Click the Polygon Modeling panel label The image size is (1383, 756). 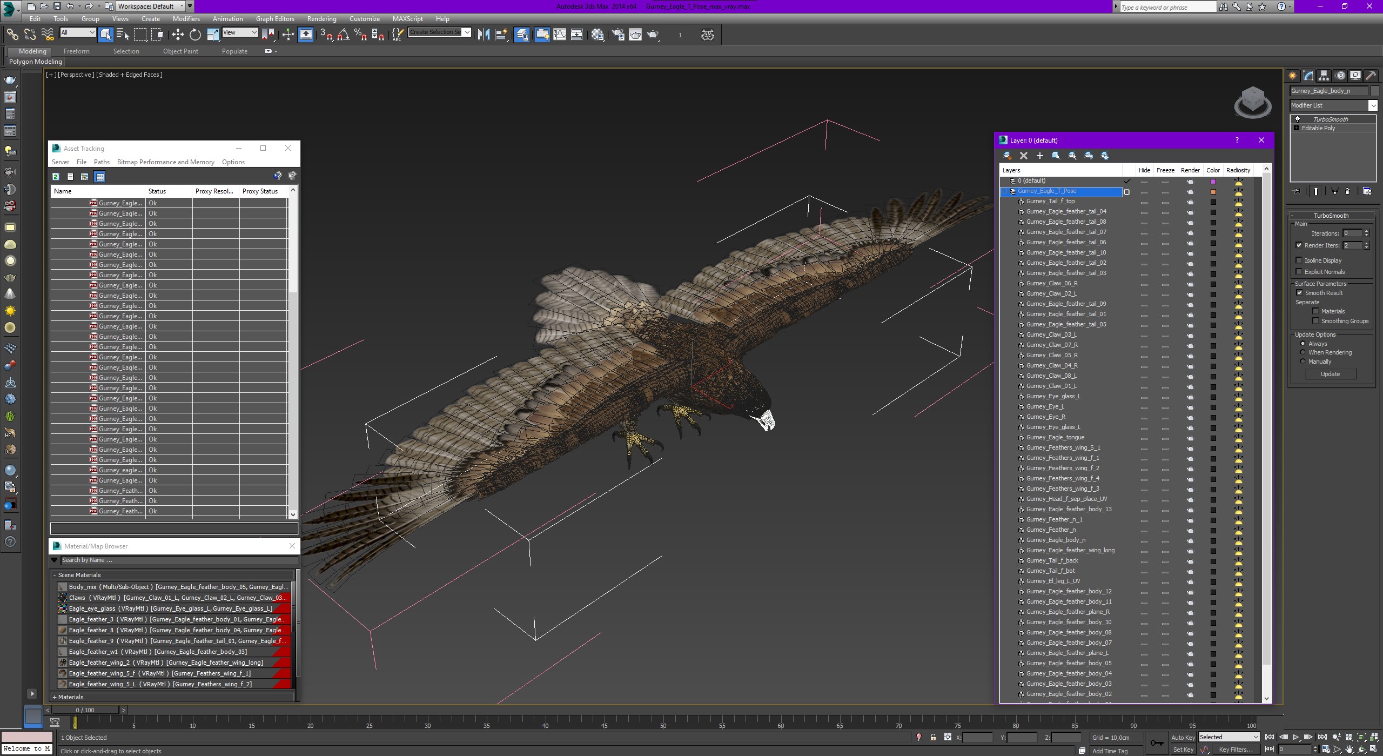(x=36, y=62)
